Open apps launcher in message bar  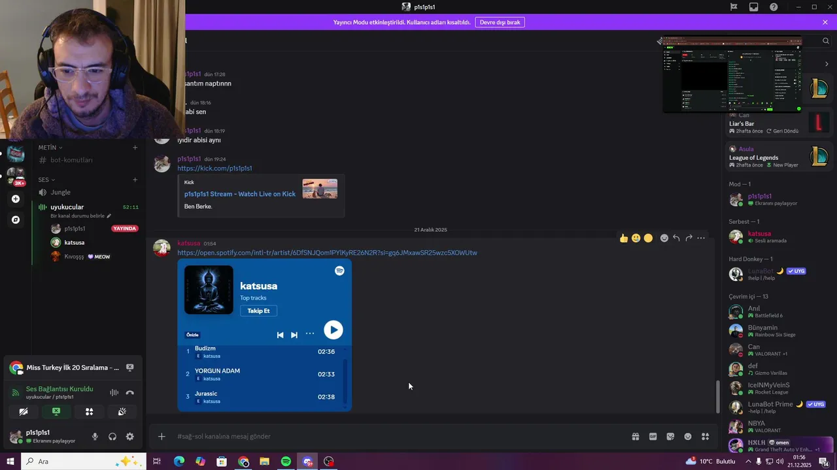705,437
